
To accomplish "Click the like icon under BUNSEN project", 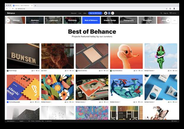I will tap(32, 71).
